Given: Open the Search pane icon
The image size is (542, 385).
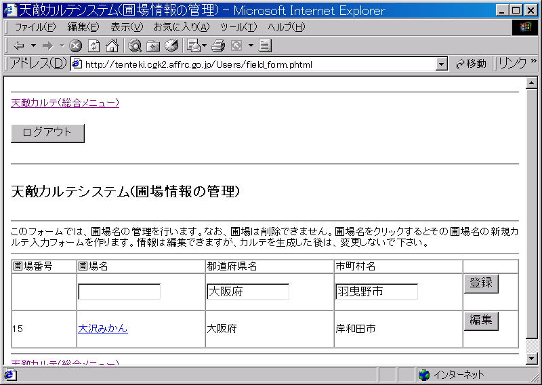Looking at the screenshot, I should pos(135,46).
